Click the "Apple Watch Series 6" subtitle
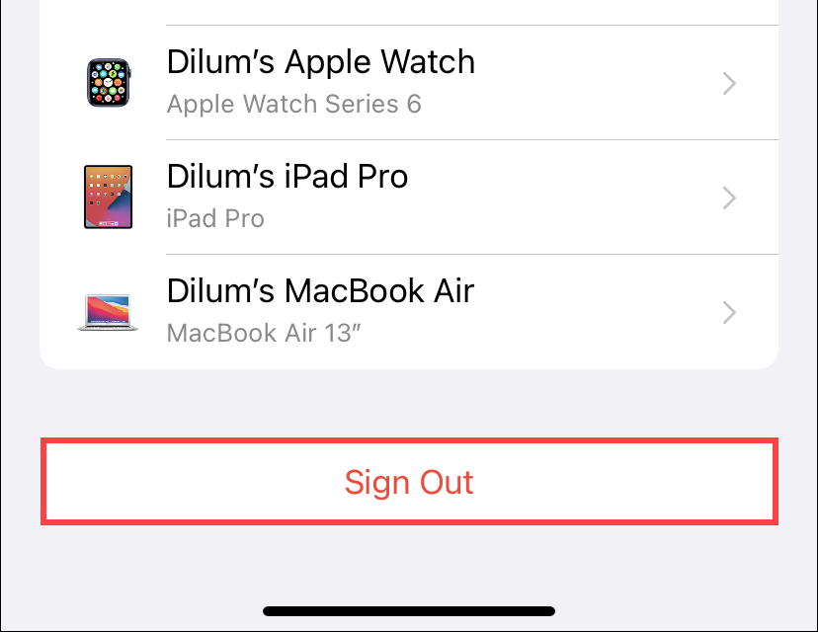 pyautogui.click(x=293, y=104)
